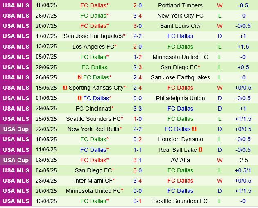This screenshot has width=258, height=208.
Task: Click red card icon beside Real Salt Lake
Action: (201, 150)
